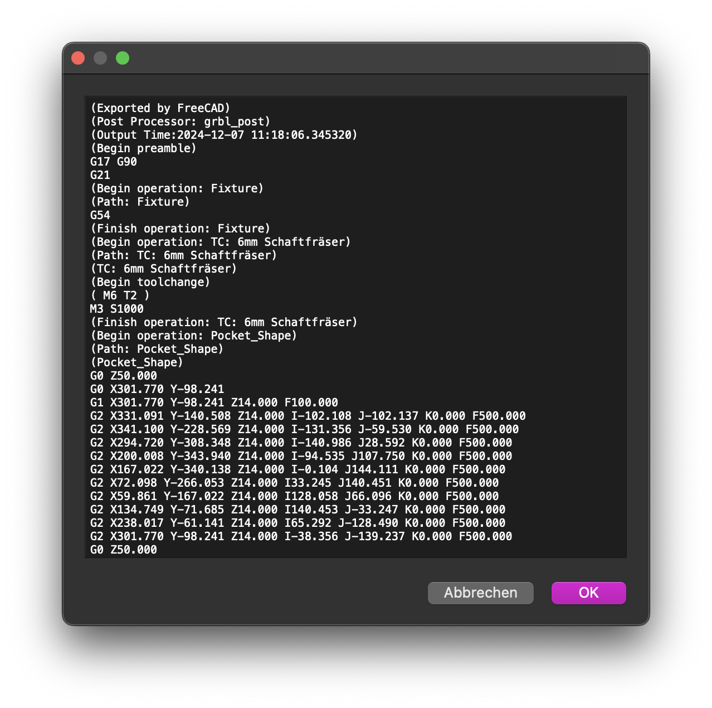Screen dimensions: 712x708
Task: Click the gray minimize window button
Action: 100,58
